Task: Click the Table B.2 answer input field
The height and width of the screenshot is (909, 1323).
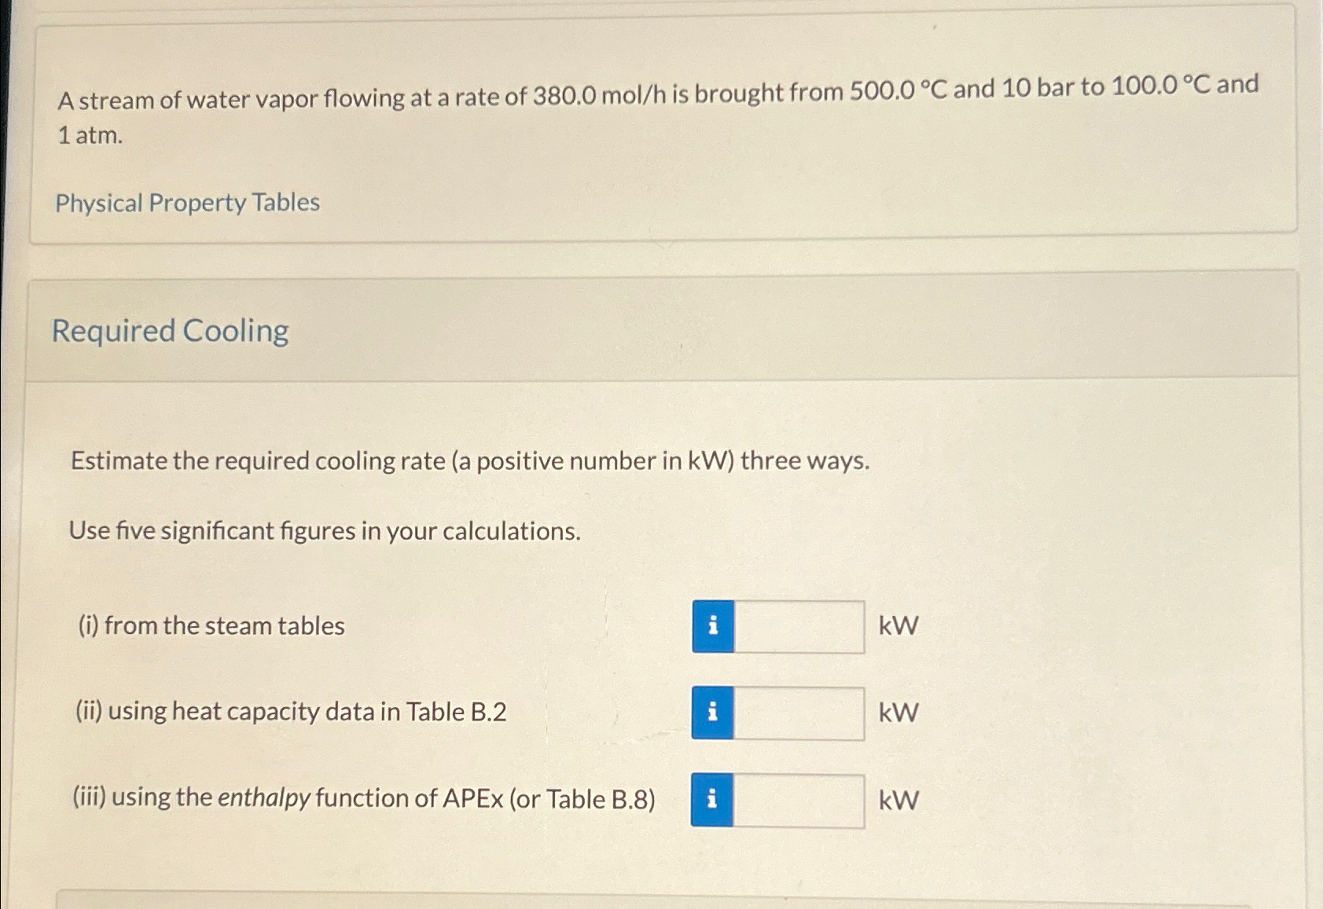Action: 798,713
